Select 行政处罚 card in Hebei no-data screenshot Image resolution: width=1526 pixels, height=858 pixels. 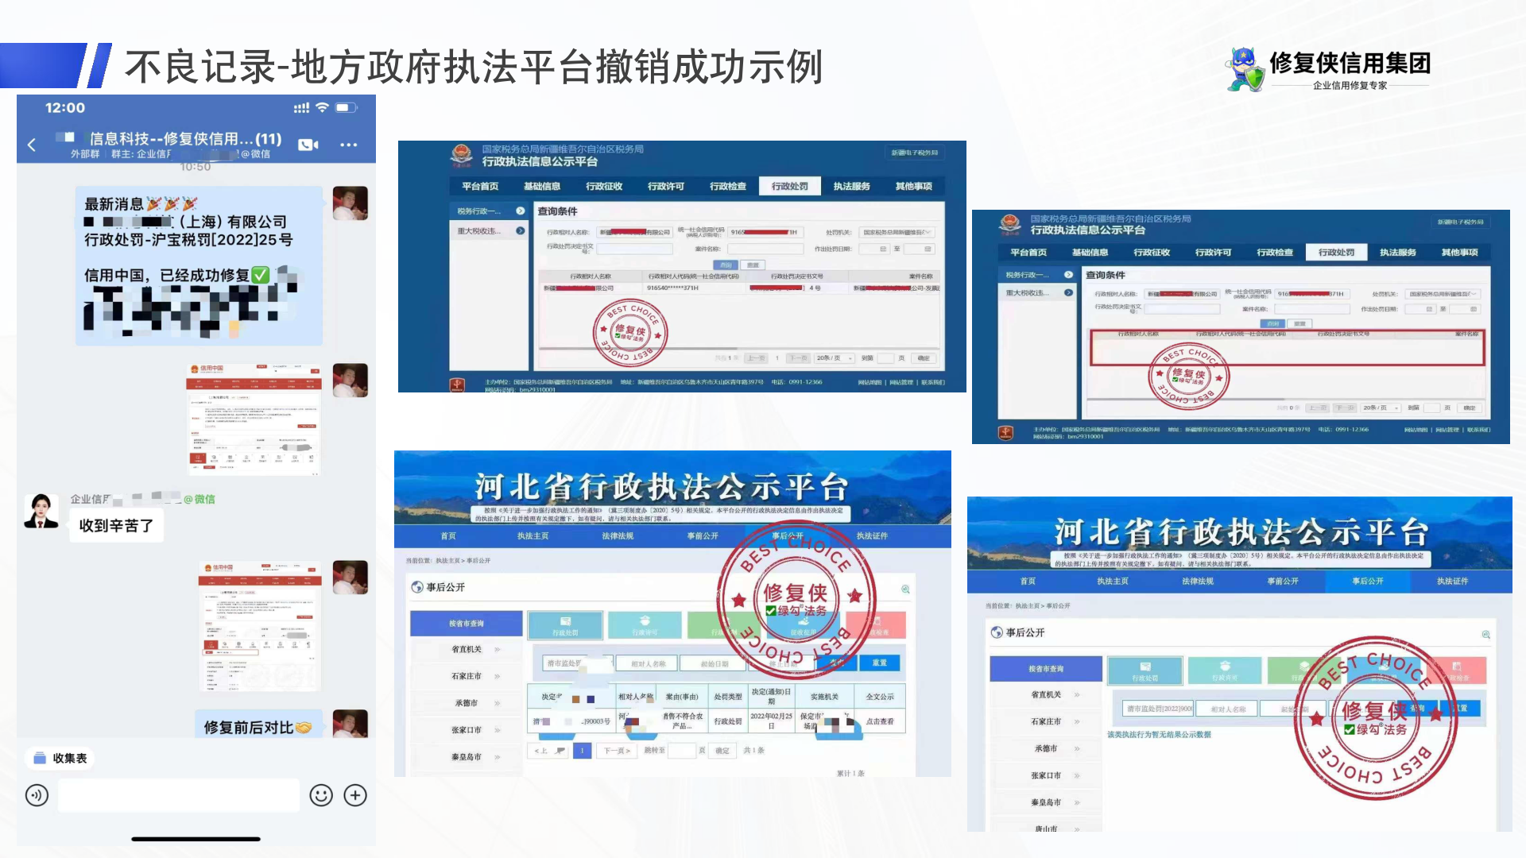pyautogui.click(x=1144, y=671)
